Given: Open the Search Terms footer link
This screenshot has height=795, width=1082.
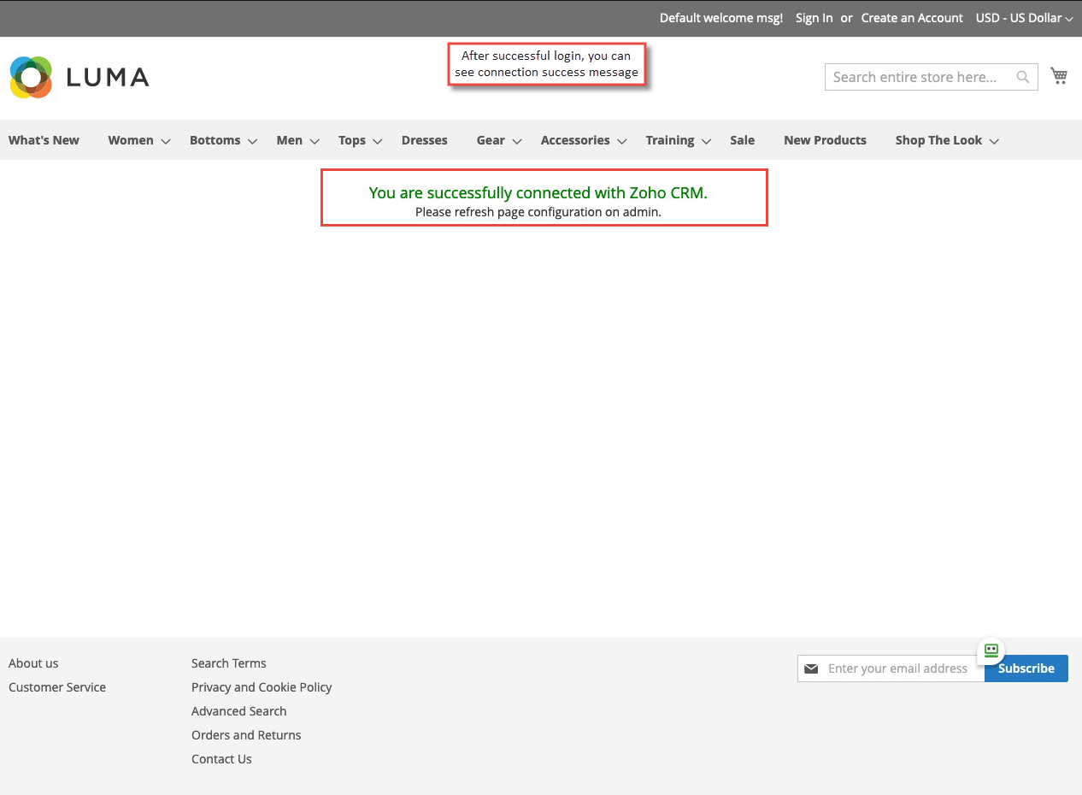Looking at the screenshot, I should [x=229, y=663].
